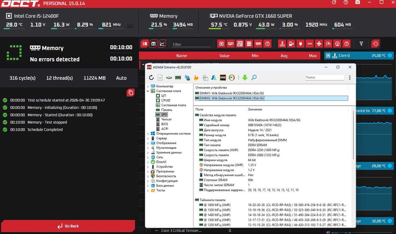Select CPUID item in AIDA64 tree

(x=166, y=101)
